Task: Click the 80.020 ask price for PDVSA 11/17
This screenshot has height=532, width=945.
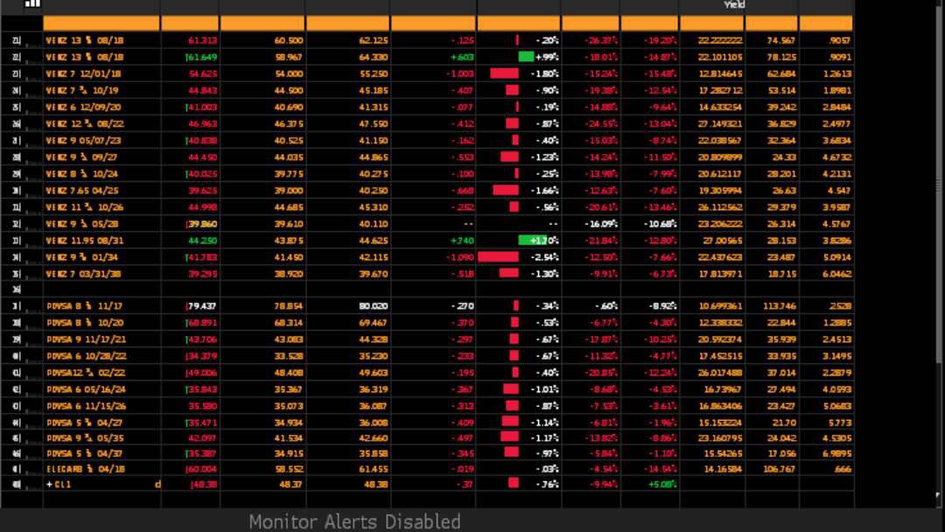Action: (373, 306)
